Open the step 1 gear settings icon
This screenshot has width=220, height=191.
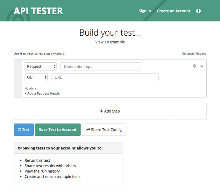194,66
